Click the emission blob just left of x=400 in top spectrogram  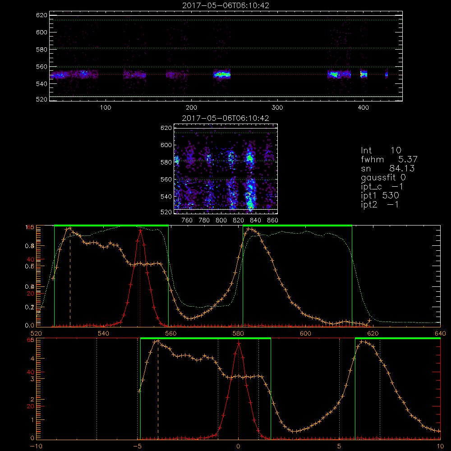click(364, 74)
